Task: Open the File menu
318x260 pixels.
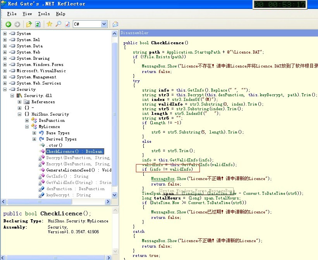Action: (12, 14)
